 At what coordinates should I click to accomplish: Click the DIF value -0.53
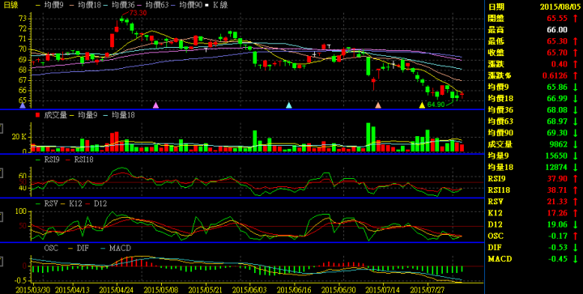click(558, 248)
